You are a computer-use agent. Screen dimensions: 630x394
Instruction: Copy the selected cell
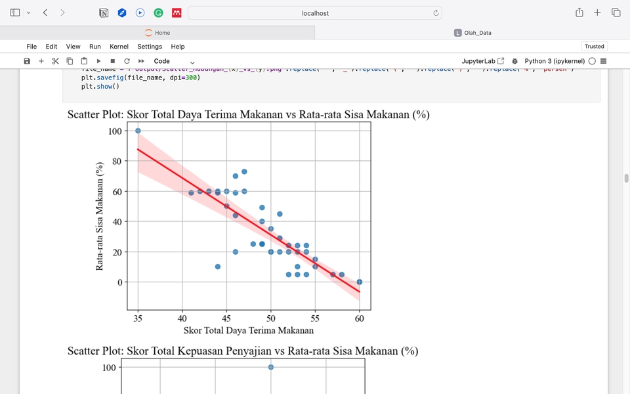click(x=70, y=61)
